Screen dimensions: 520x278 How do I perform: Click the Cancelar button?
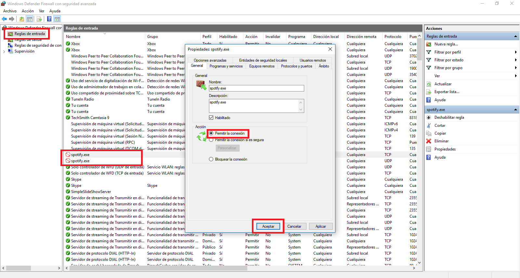click(x=294, y=226)
